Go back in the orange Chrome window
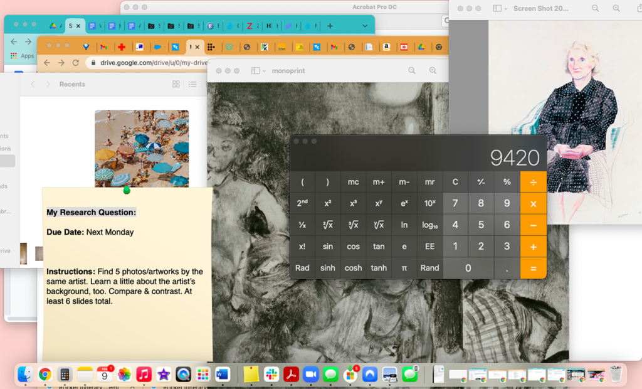 click(46, 63)
